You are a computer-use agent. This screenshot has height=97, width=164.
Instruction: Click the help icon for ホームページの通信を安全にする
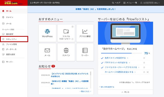144,72
